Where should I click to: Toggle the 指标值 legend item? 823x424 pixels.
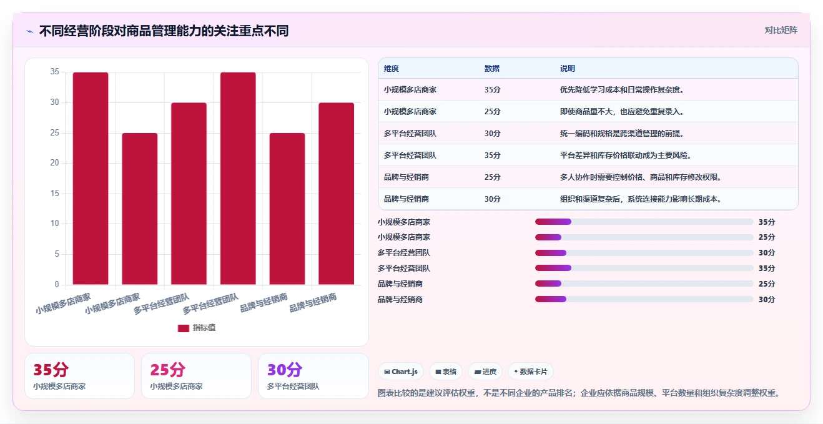pyautogui.click(x=197, y=328)
